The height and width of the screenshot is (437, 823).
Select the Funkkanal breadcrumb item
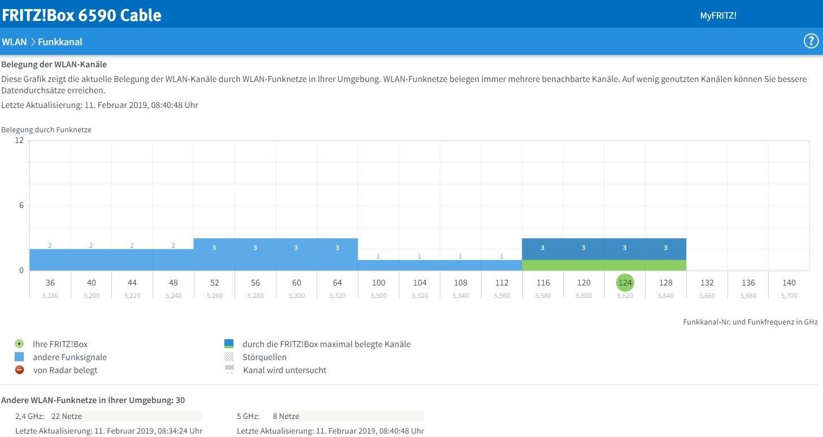[60, 42]
